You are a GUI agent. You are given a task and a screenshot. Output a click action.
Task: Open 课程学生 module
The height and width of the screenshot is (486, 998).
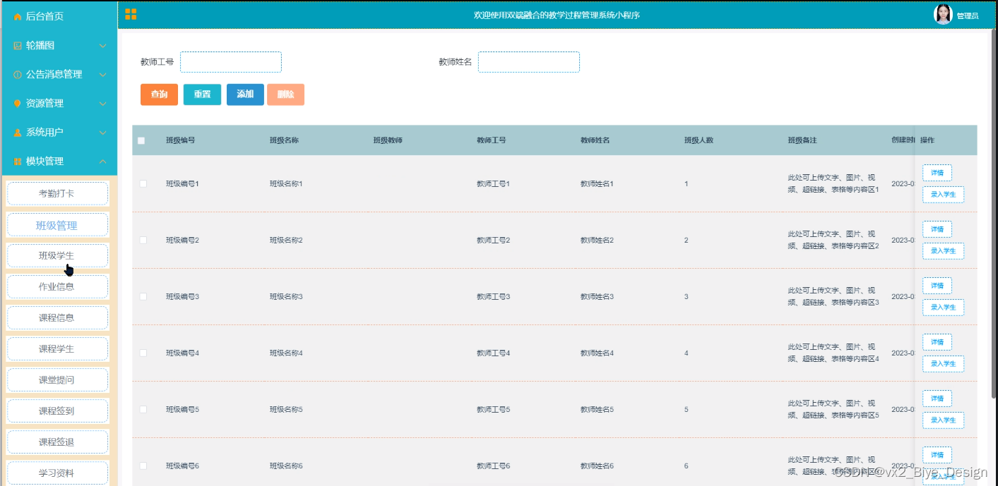(x=57, y=349)
